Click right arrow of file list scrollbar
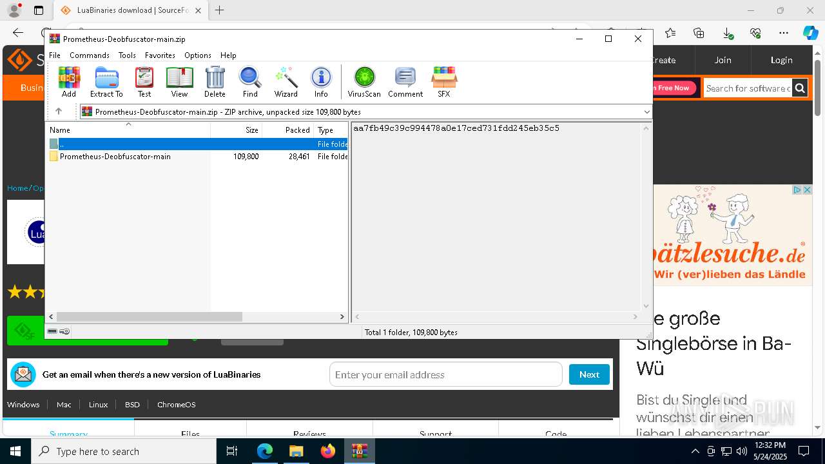This screenshot has height=464, width=825. pyautogui.click(x=342, y=316)
